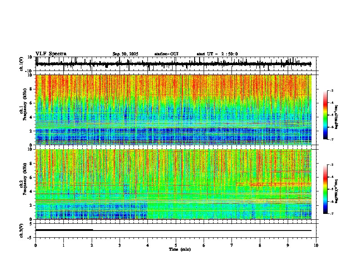Click the ch.2 spectrogram plot
356x275 pixels.
point(174,184)
